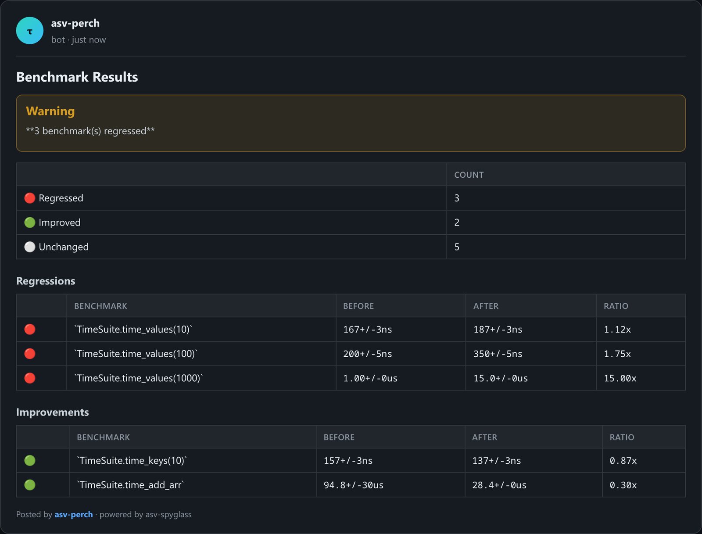The height and width of the screenshot is (534, 702).
Task: Click the Warning callout heading
Action: tap(50, 111)
